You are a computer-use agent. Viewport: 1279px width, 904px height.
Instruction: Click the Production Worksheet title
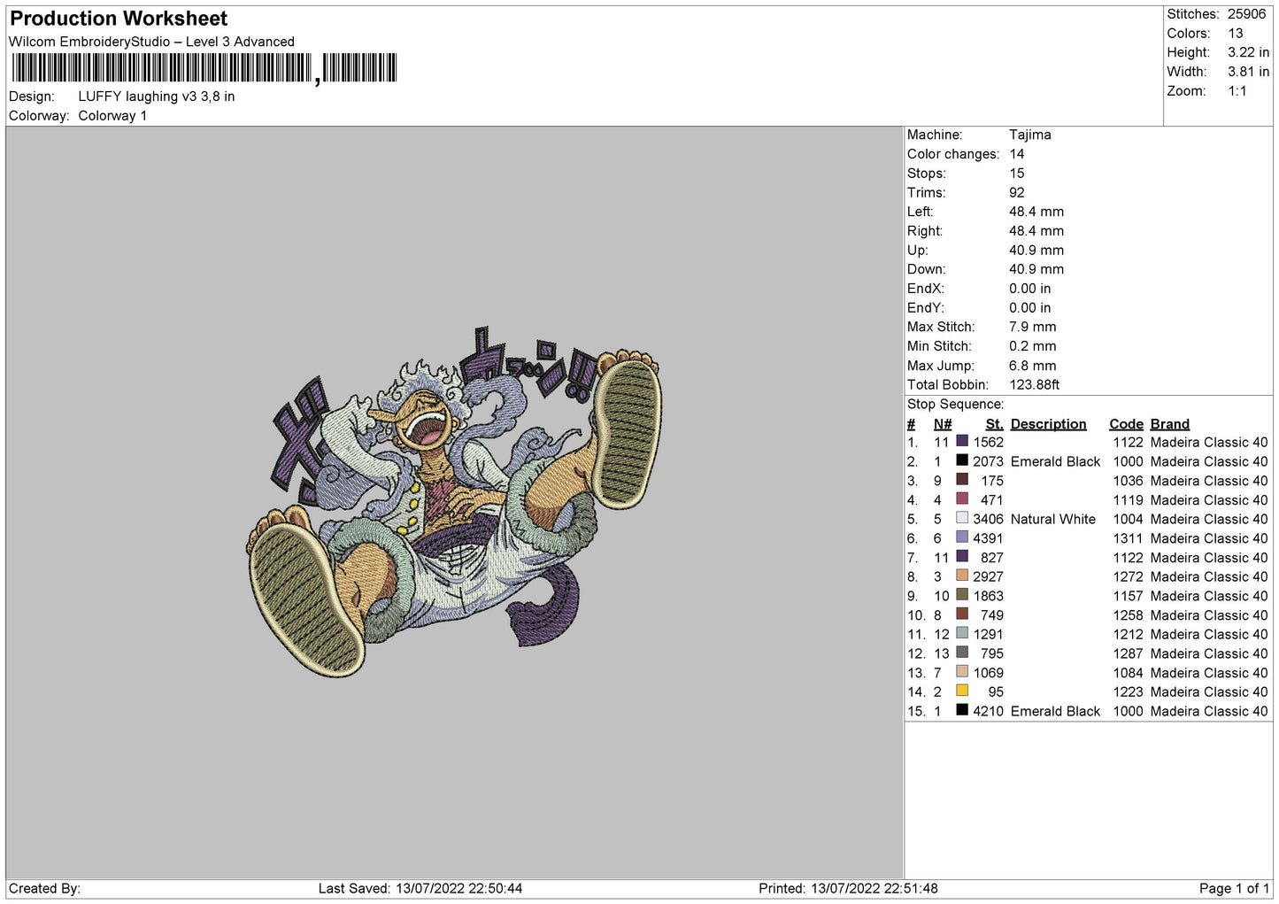(119, 19)
